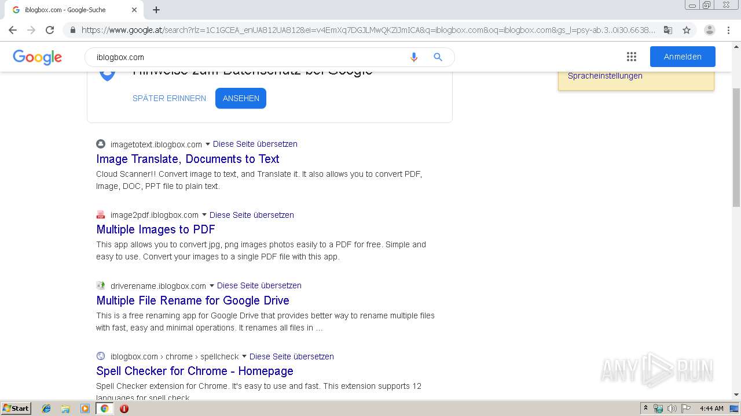Open the Windows Start menu
Viewport: 741px width, 416px height.
(x=16, y=408)
